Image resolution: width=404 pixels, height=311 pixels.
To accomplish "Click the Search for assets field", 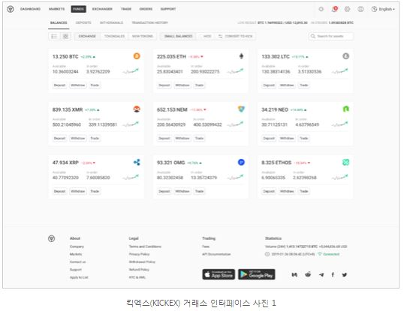I will coord(331,36).
